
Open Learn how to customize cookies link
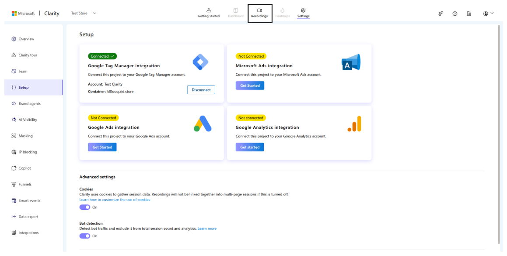point(115,200)
